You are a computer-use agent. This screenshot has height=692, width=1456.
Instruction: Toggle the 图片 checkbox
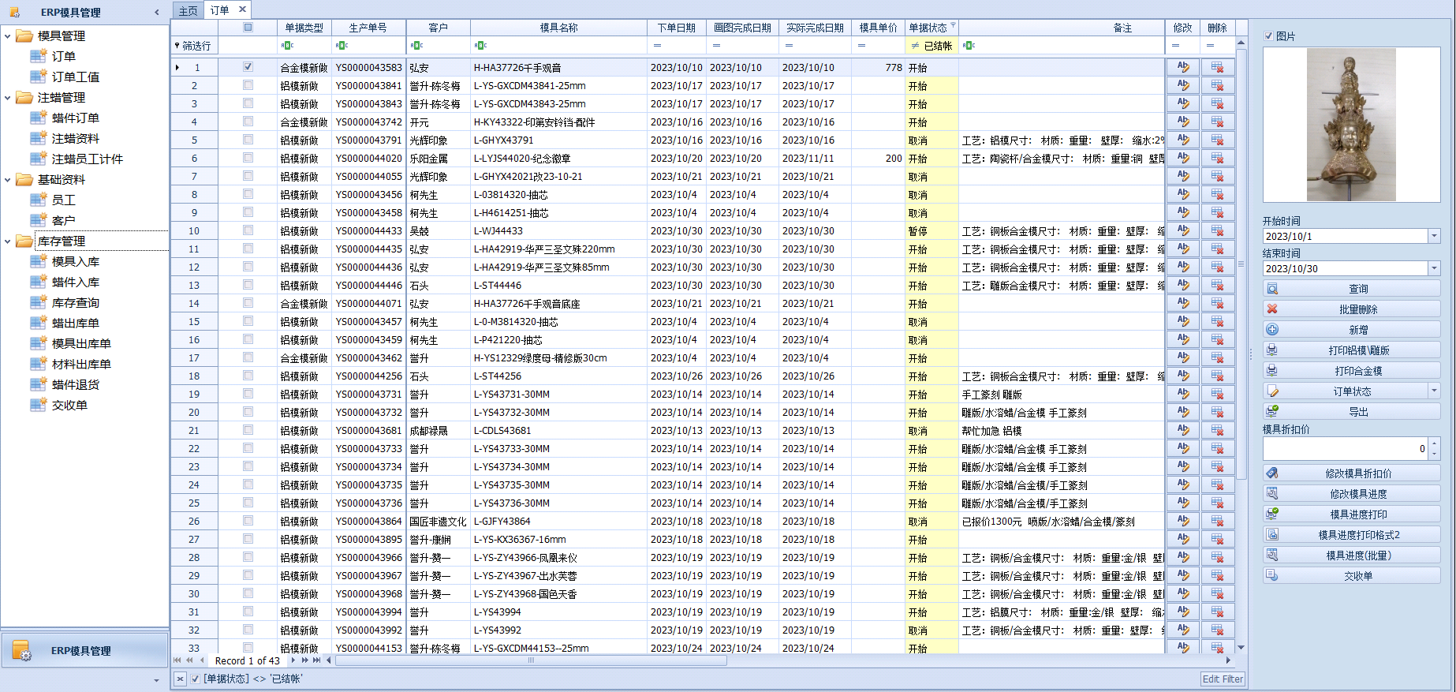coord(1268,36)
